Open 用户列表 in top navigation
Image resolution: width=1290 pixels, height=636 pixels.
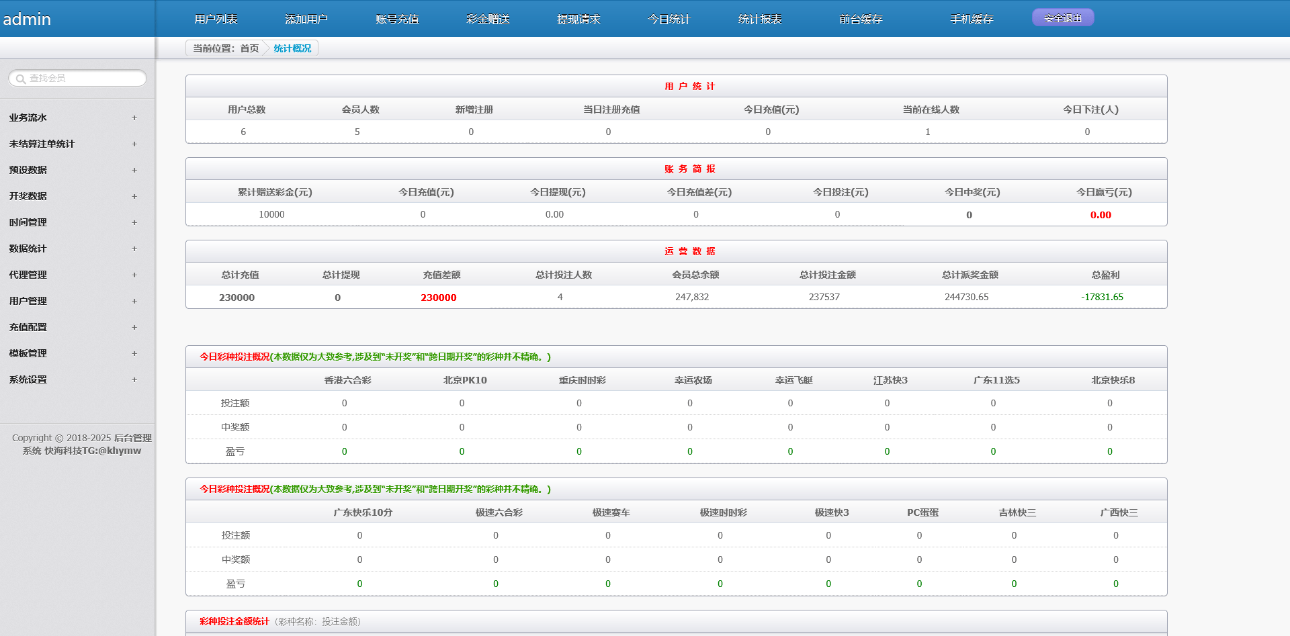click(x=216, y=19)
